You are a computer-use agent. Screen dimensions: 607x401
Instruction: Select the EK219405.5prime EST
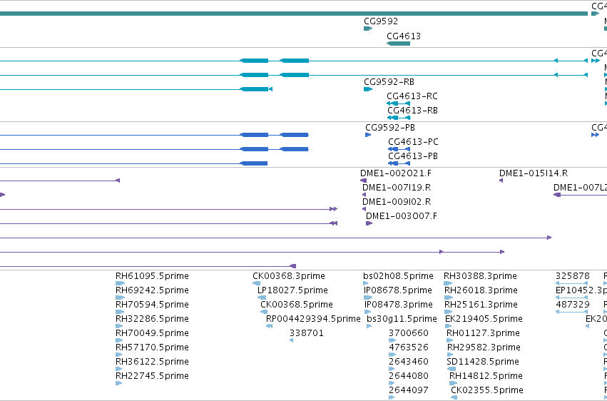coord(449,326)
